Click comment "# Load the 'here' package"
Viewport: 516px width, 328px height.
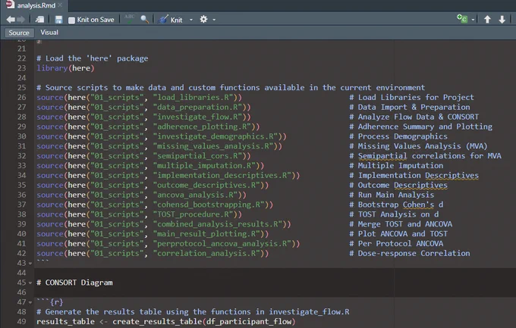(x=93, y=58)
